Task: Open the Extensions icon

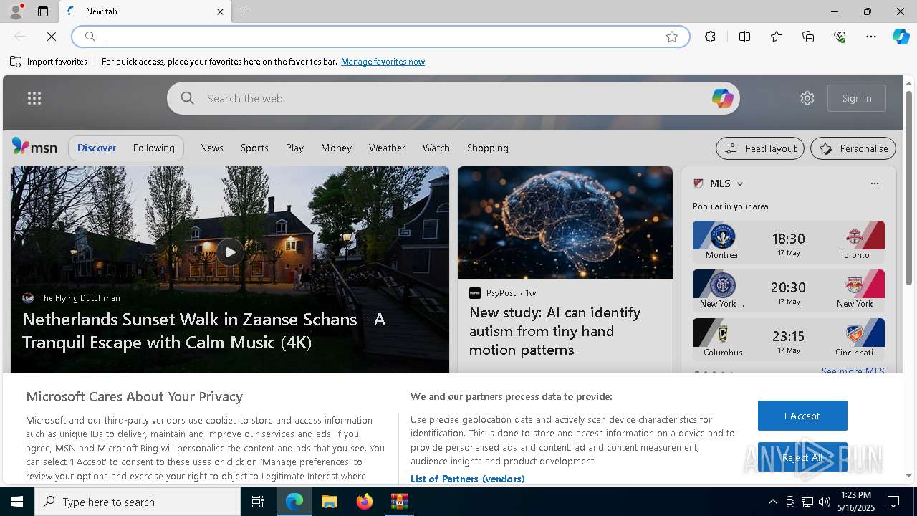Action: [x=710, y=37]
